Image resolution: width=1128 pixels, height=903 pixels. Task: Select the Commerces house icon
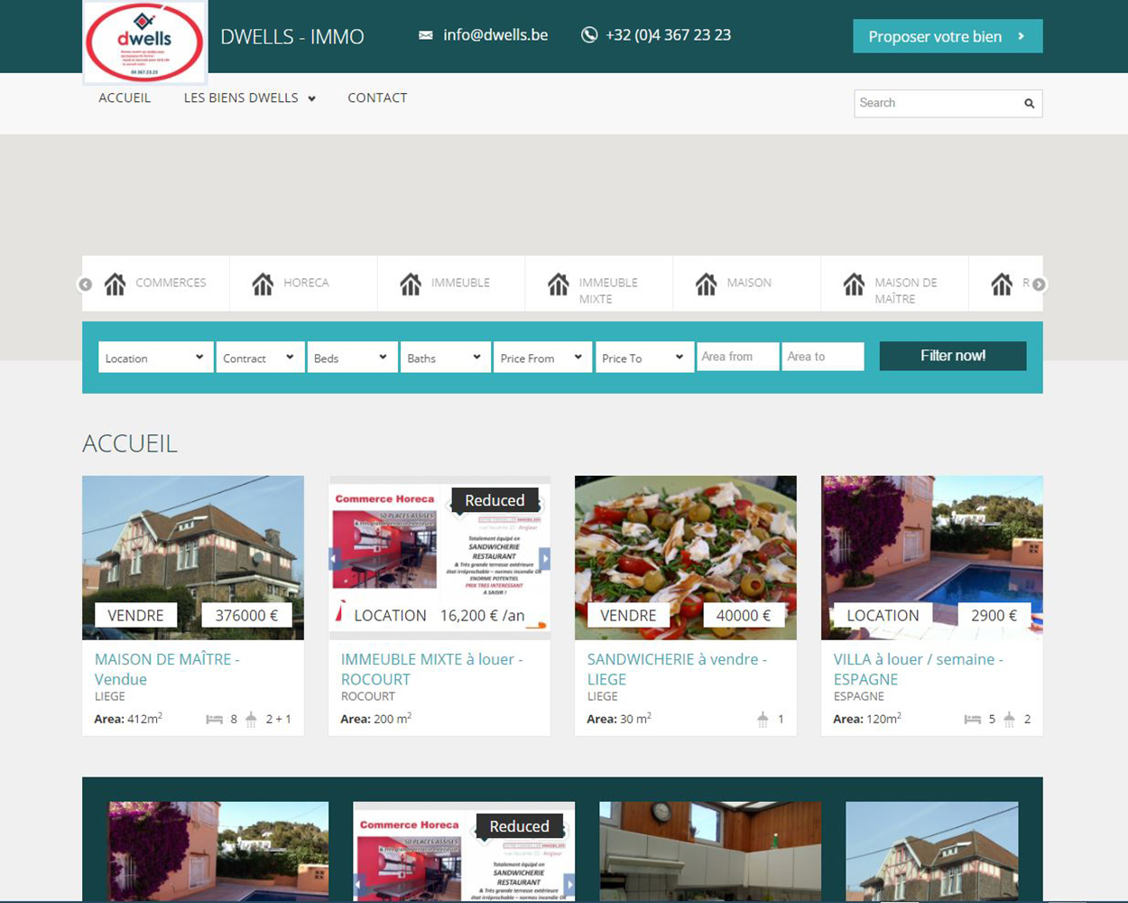point(116,284)
